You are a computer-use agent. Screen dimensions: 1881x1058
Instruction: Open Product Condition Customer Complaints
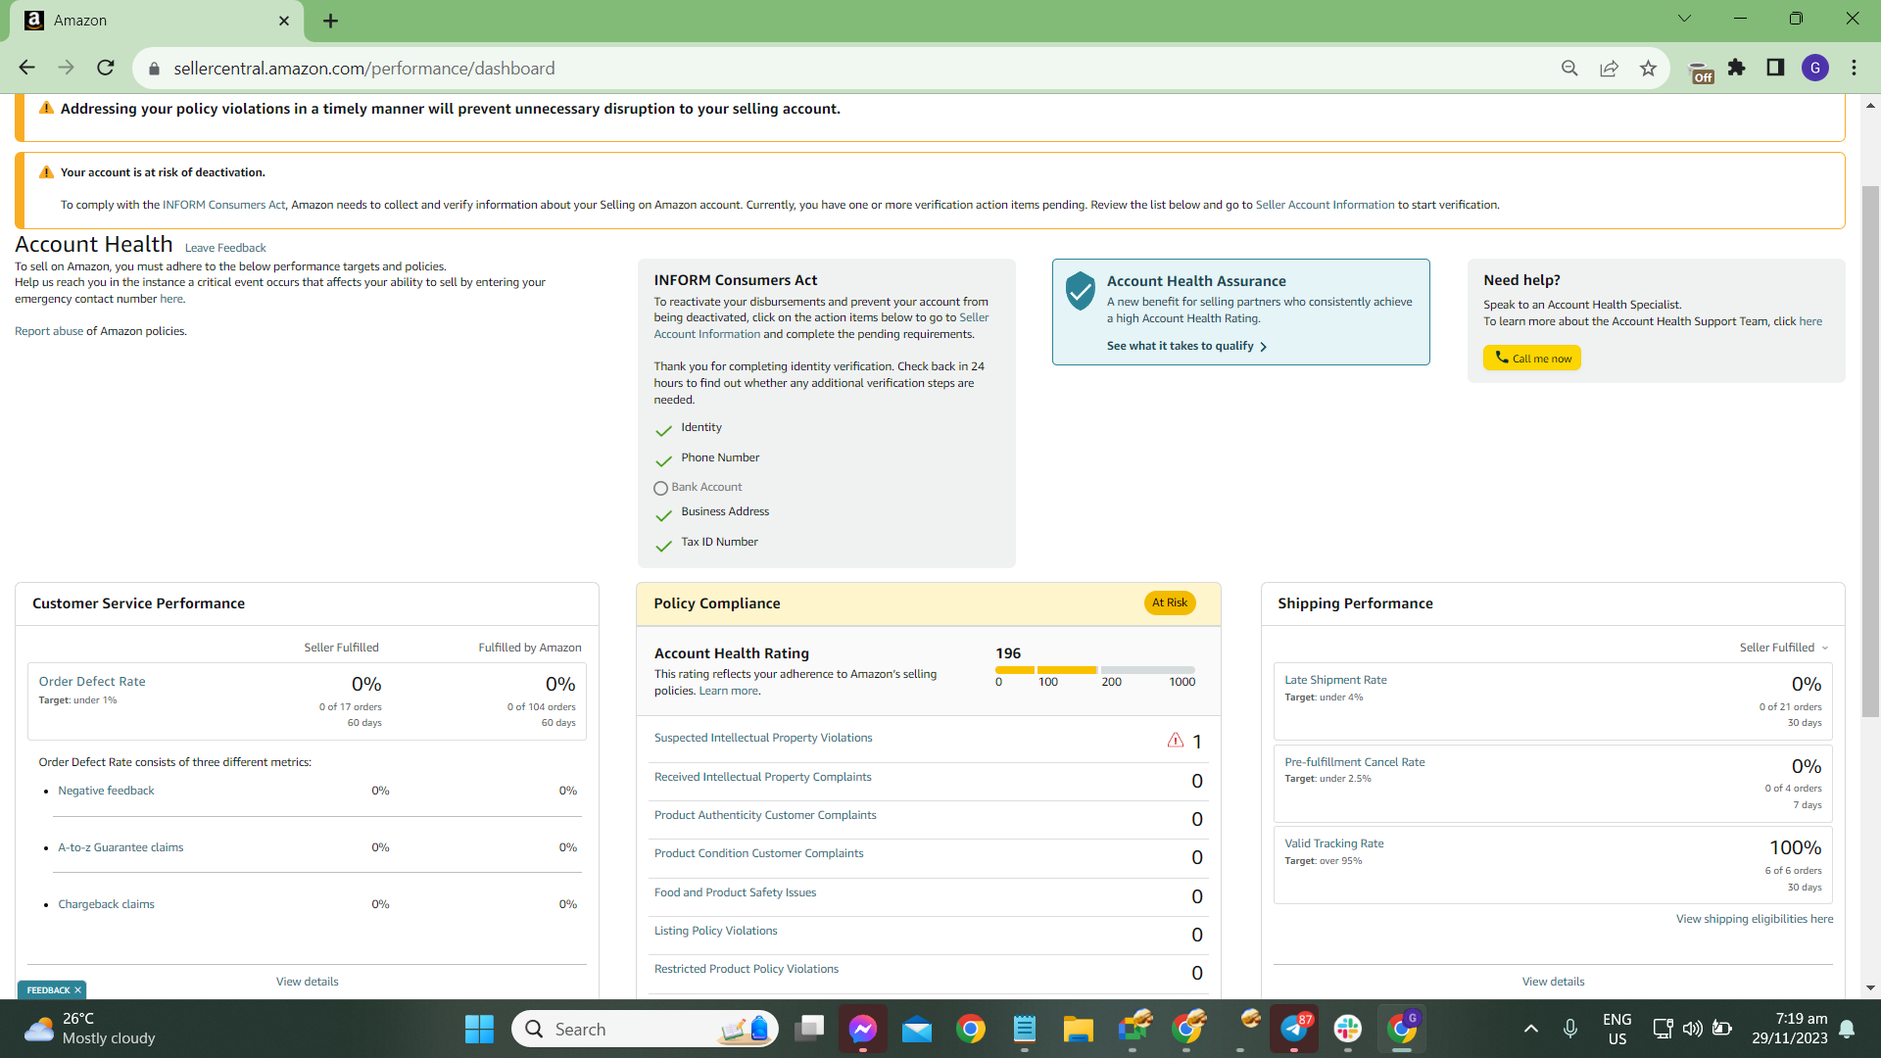click(x=759, y=853)
